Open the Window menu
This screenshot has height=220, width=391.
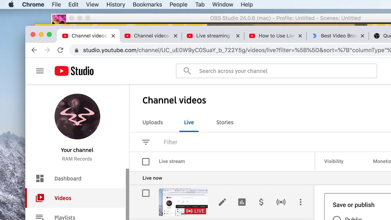point(223,5)
